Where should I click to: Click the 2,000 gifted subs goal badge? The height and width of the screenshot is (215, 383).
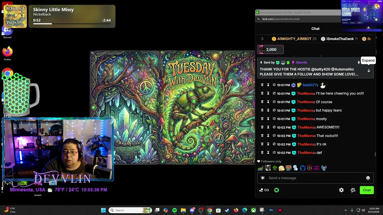click(270, 50)
